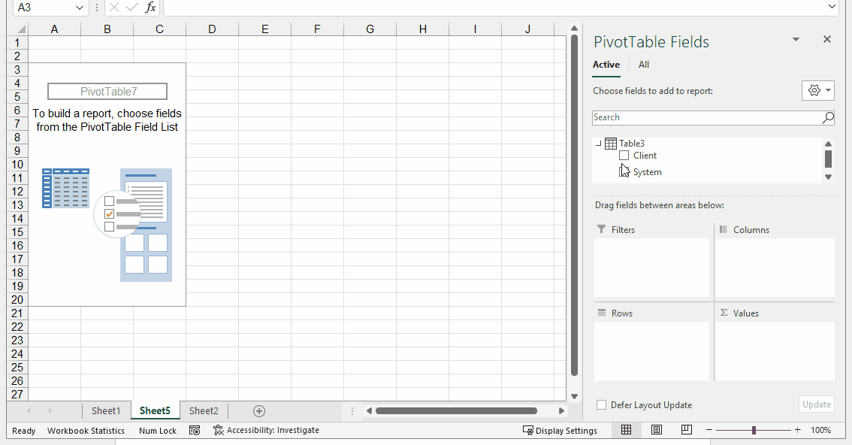
Task: Click the zoom slider handle
Action: tap(754, 430)
